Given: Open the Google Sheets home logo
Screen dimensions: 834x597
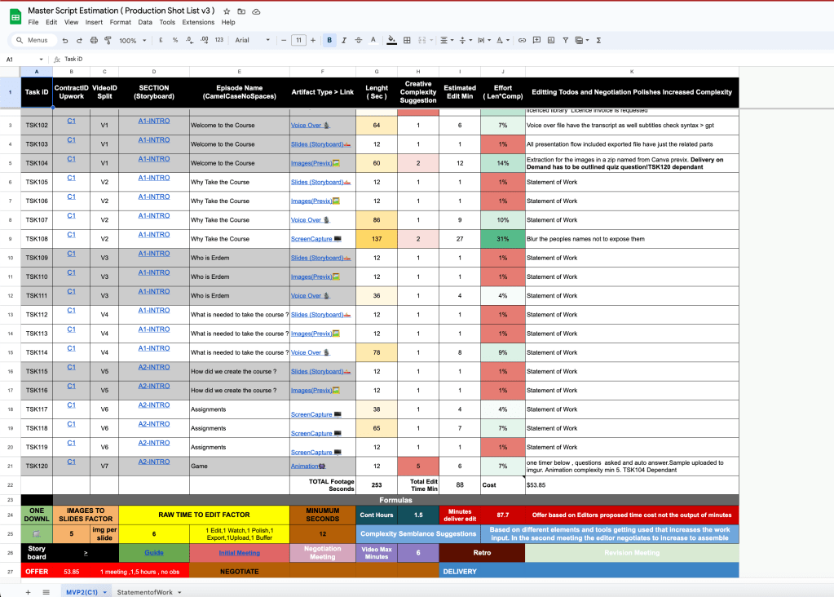Looking at the screenshot, I should click(15, 16).
